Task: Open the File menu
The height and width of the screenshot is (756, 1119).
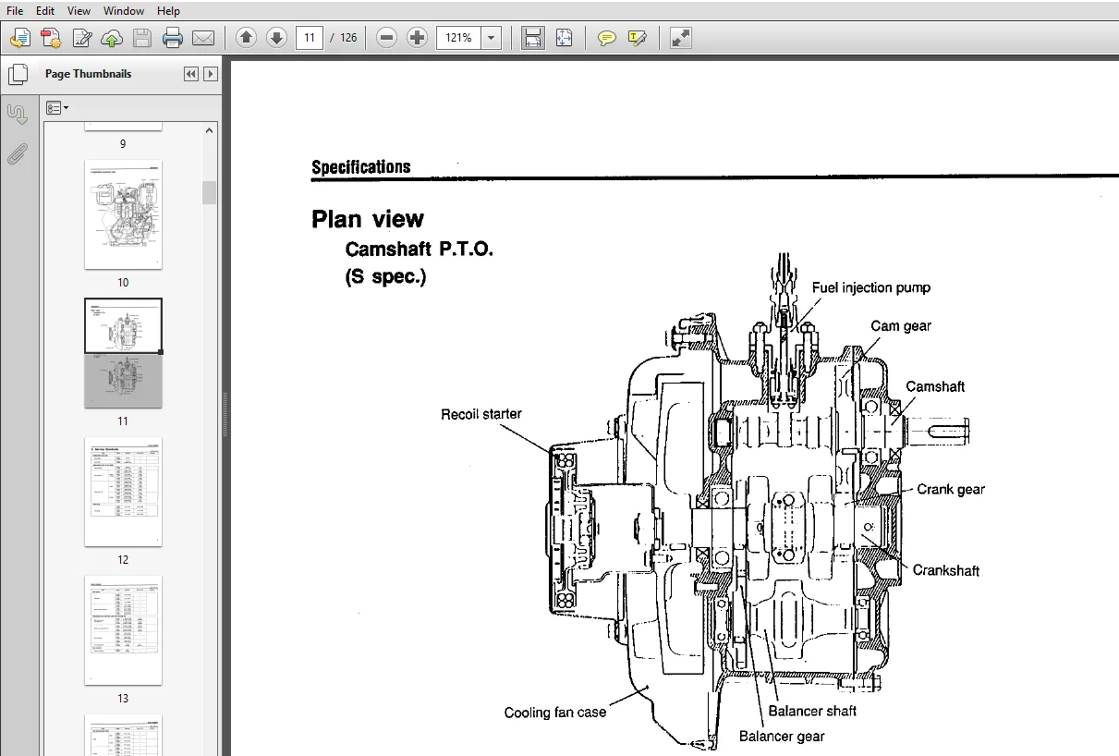Action: click(15, 11)
